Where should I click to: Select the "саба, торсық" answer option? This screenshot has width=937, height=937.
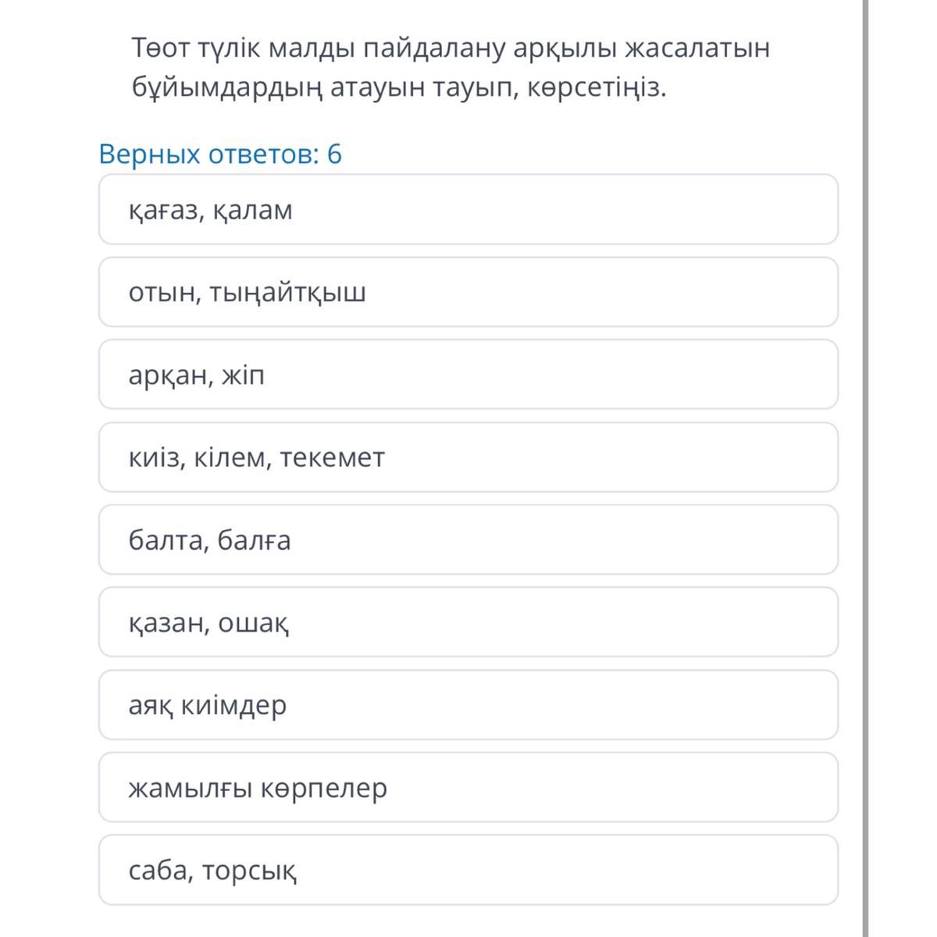tap(468, 870)
